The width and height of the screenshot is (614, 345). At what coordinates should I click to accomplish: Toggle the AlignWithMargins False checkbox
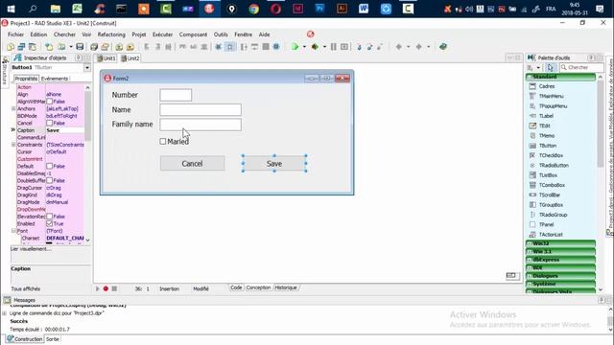pyautogui.click(x=50, y=102)
